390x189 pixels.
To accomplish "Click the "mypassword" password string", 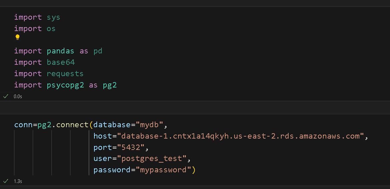I will [x=163, y=170].
